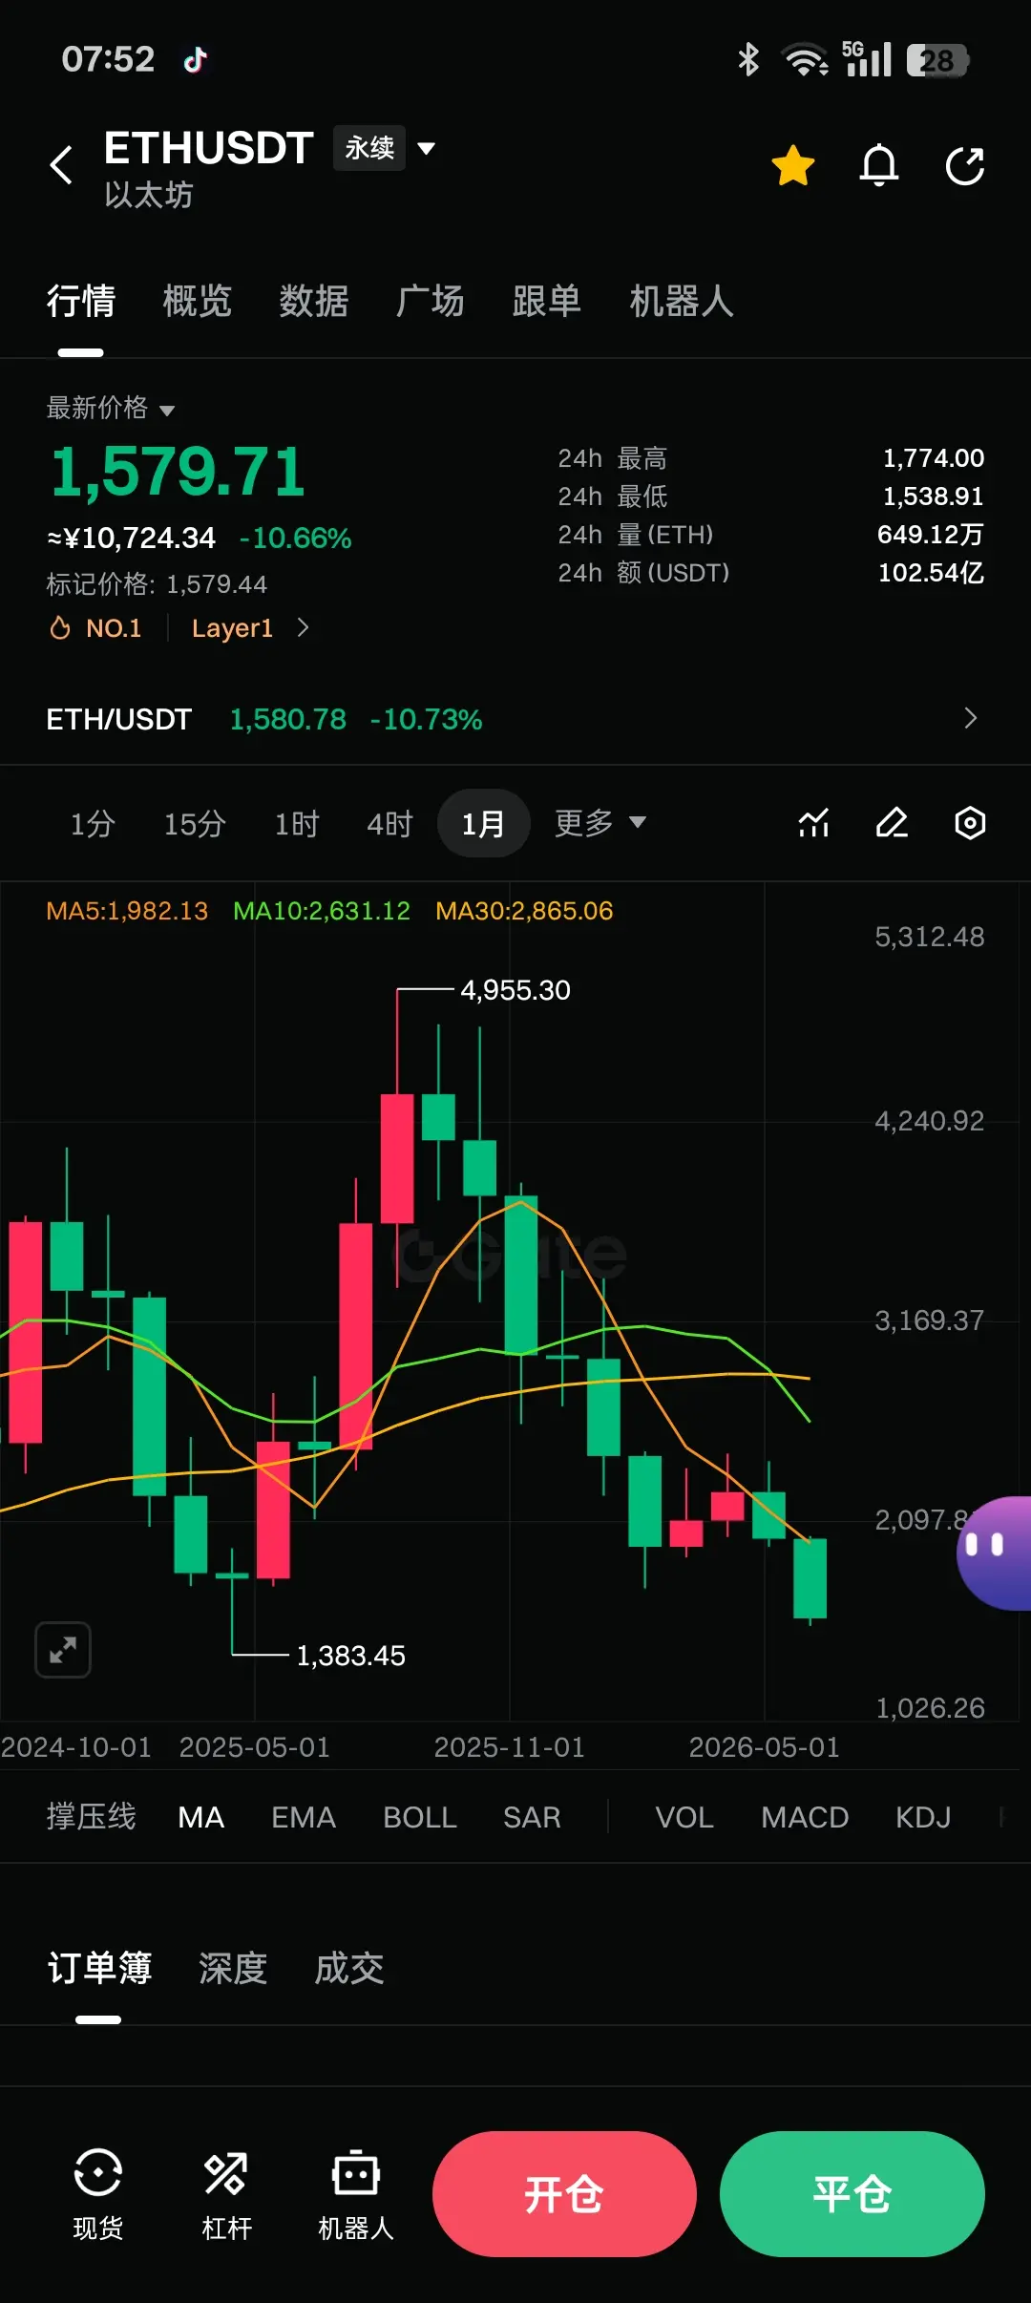
Task: Tap the green 平仓 button
Action: (852, 2194)
